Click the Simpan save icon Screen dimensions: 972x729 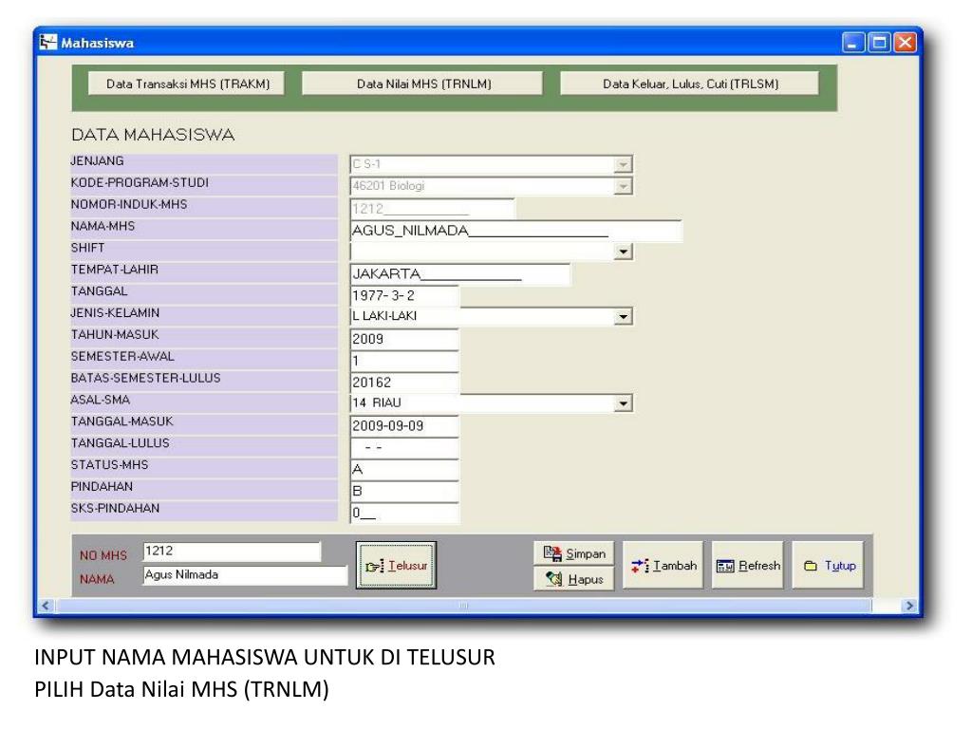coord(552,553)
